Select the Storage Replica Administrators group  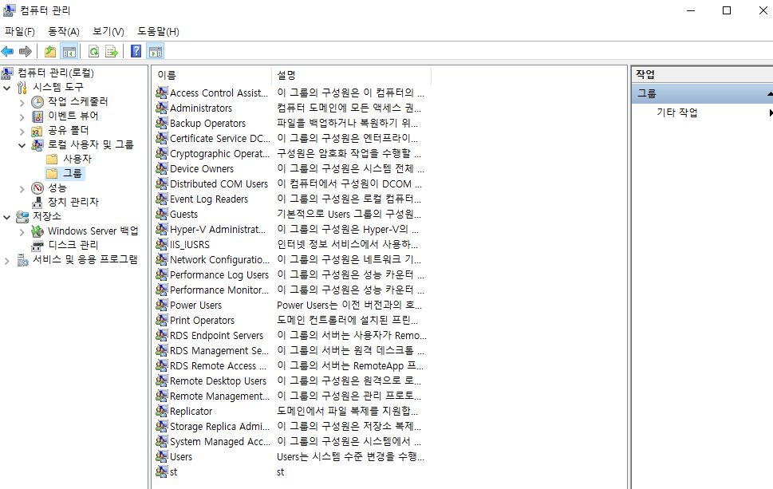[220, 427]
